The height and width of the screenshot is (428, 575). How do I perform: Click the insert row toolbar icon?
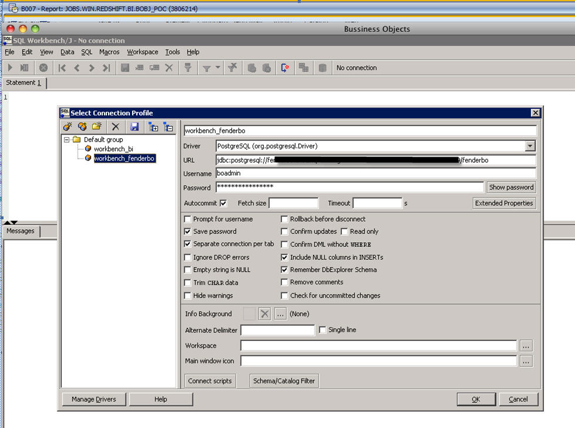point(139,68)
